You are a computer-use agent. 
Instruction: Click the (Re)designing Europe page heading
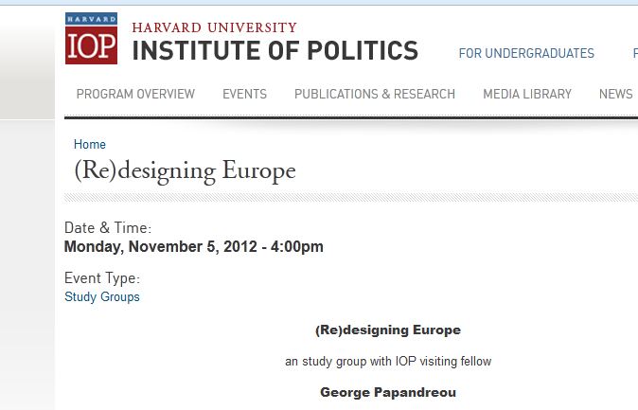(185, 171)
